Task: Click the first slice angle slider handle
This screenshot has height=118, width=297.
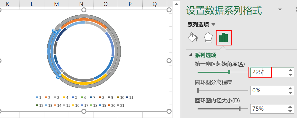Action: (229, 72)
